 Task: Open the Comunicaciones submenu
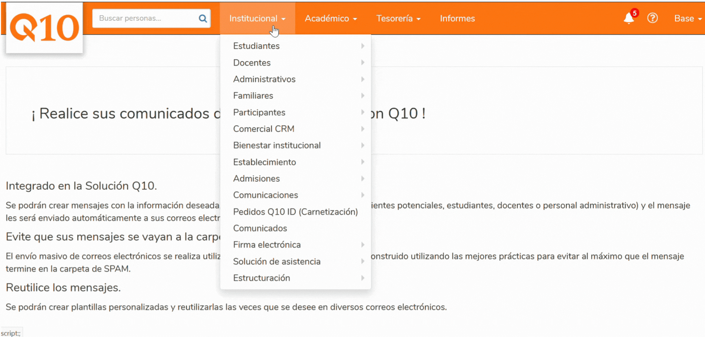tap(295, 195)
